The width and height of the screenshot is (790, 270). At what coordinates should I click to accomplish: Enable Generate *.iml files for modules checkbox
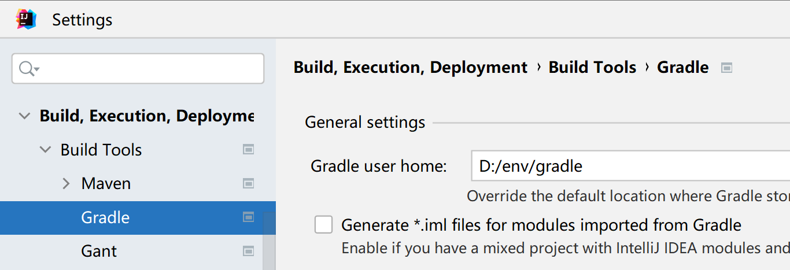(324, 224)
